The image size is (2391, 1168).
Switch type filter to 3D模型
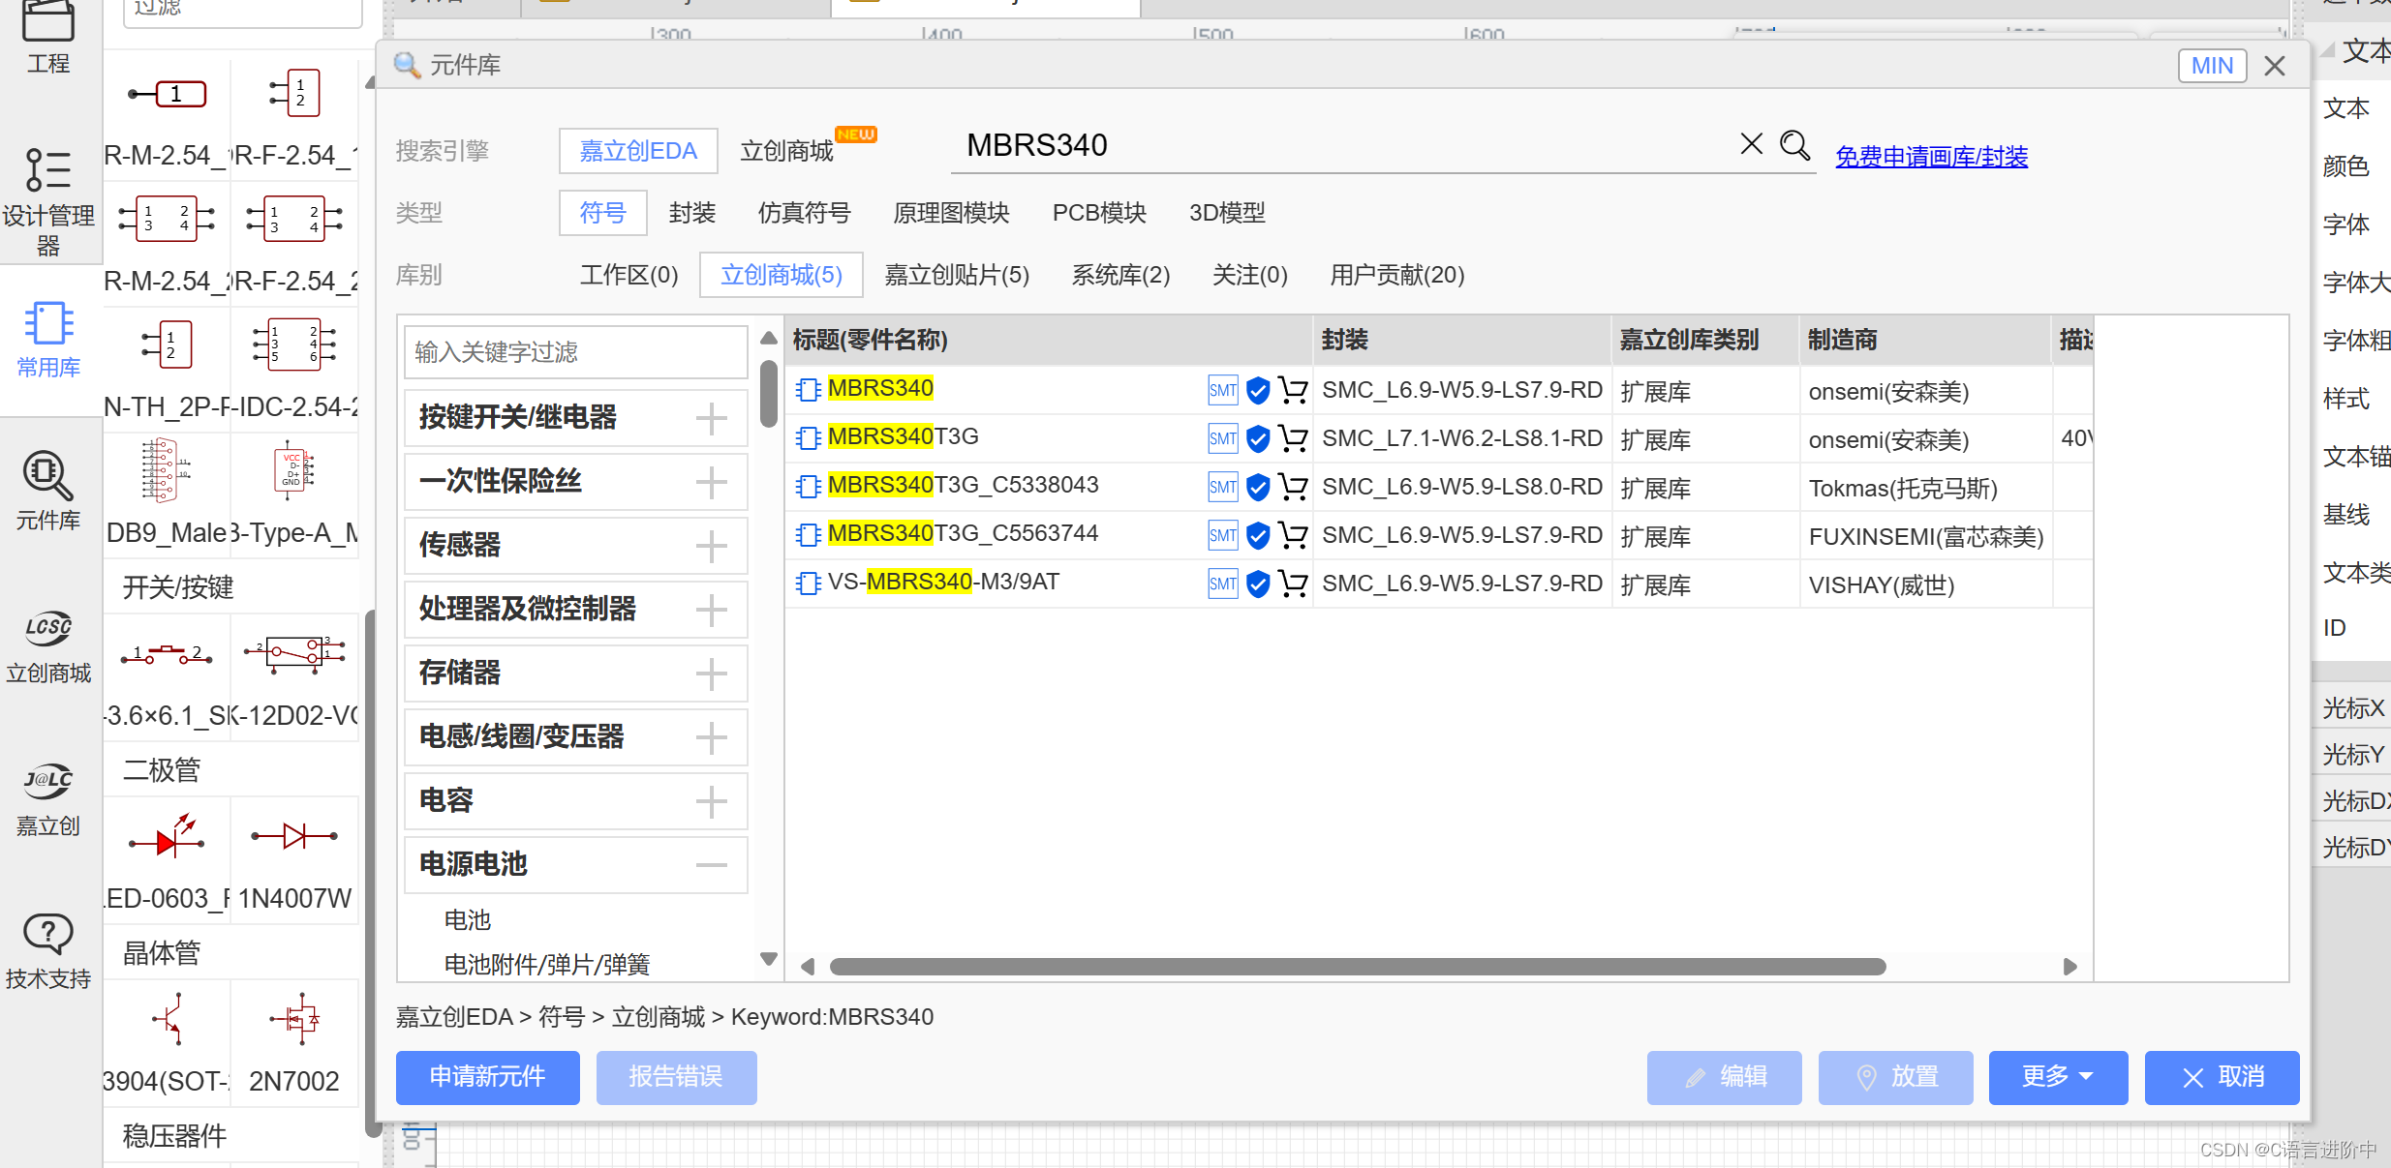coord(1227,213)
